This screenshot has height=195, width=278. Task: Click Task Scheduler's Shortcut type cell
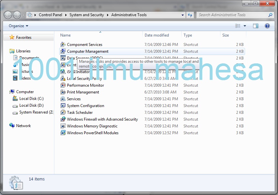click(191, 113)
